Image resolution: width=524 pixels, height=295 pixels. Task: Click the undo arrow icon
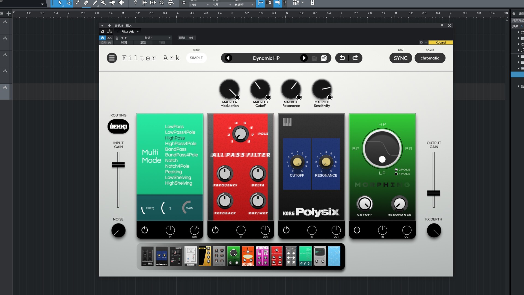click(x=342, y=58)
